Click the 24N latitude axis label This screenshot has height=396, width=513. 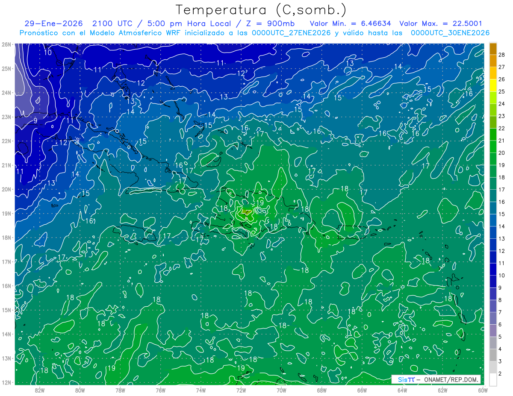[x=6, y=93]
